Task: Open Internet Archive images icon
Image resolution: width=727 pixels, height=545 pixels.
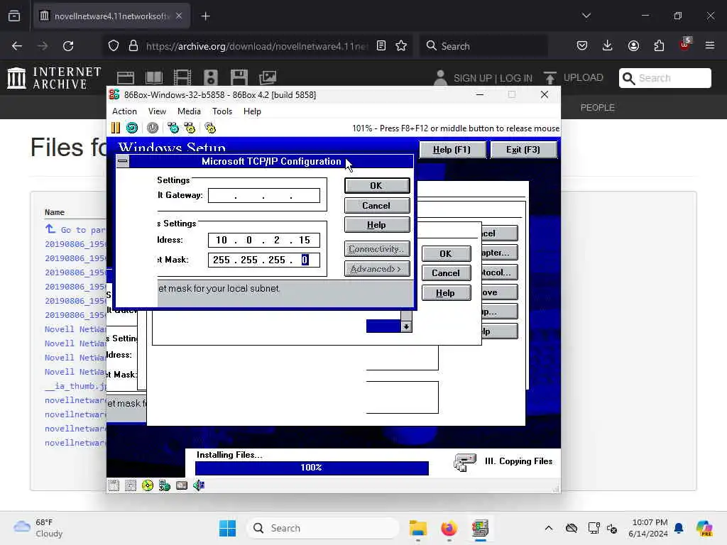Action: tap(268, 78)
